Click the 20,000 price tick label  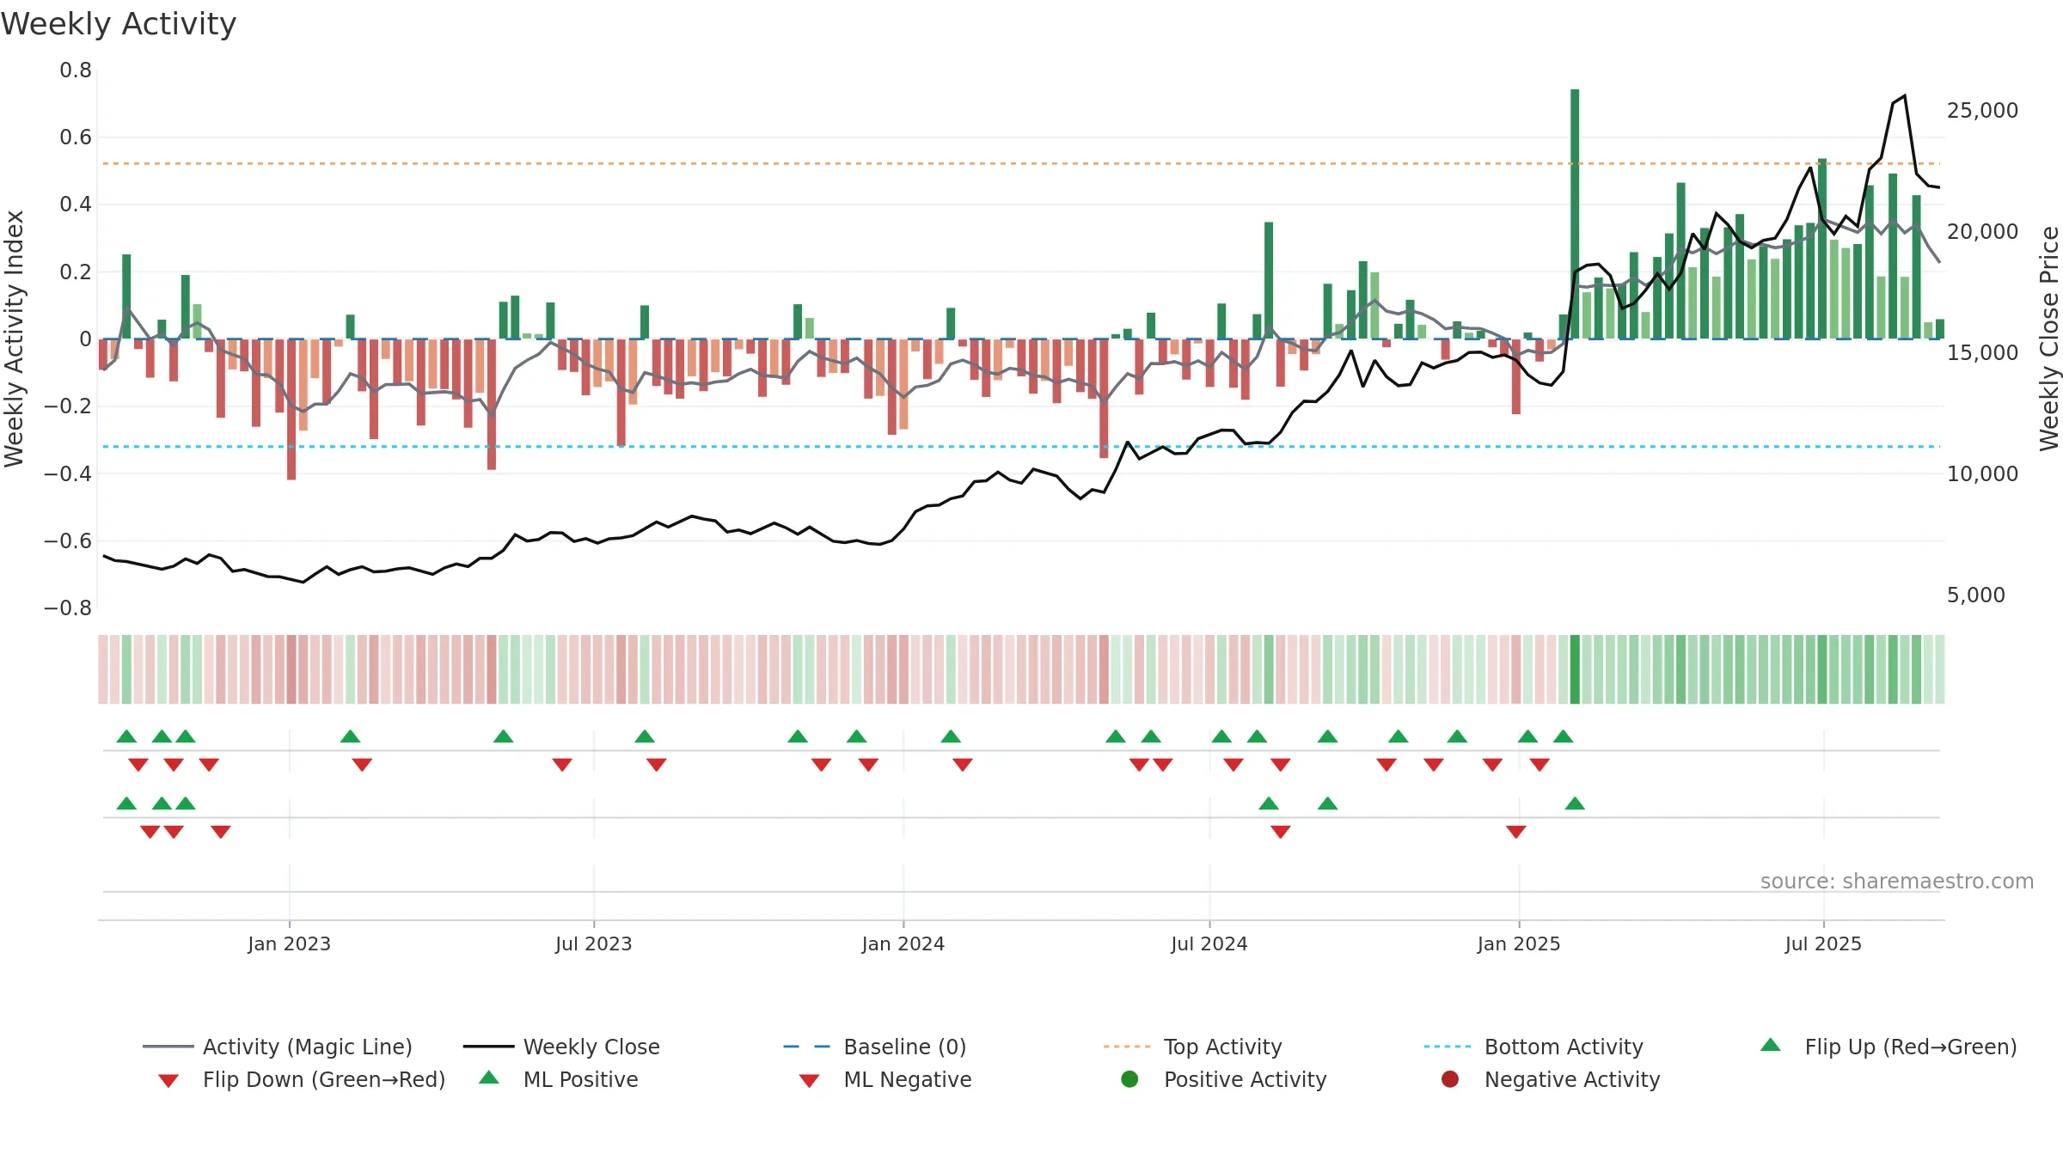coord(1982,232)
